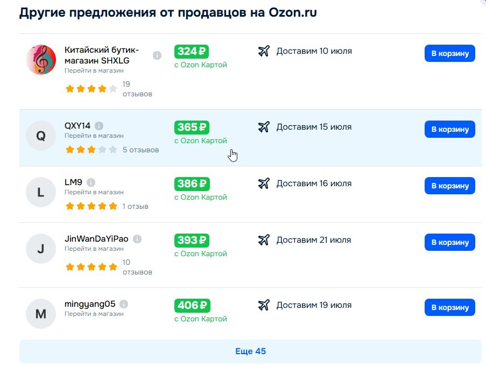Expand the list with "Еще 45"
Viewport: 486px width, 373px height.
tap(250, 351)
